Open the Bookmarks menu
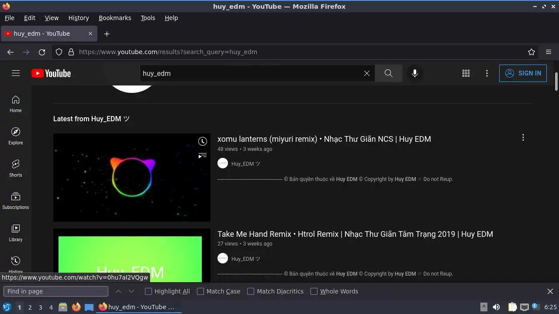 [115, 18]
